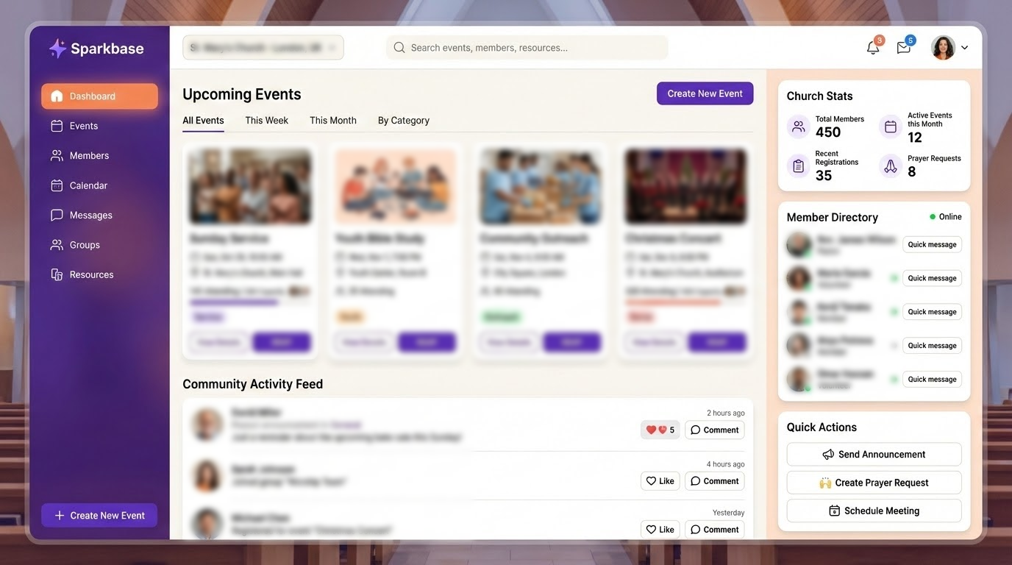Open the Members panel via sidebar icon
Image resolution: width=1012 pixels, height=565 pixels.
(90, 155)
